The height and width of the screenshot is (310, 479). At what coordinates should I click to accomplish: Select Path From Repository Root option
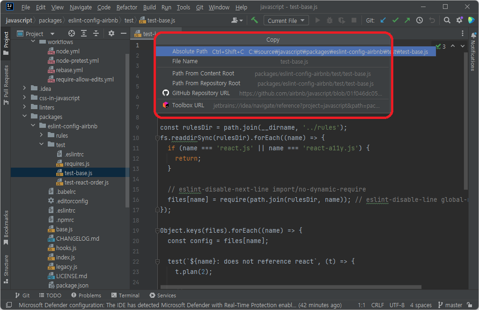click(273, 83)
